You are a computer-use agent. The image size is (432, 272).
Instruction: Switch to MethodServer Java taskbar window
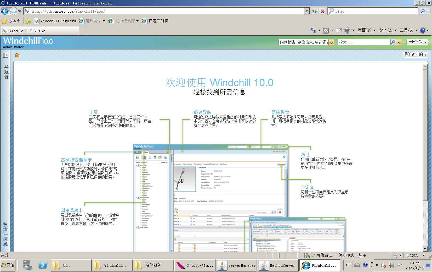278,265
